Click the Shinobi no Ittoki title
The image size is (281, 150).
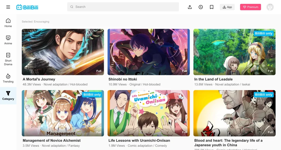pos(123,79)
